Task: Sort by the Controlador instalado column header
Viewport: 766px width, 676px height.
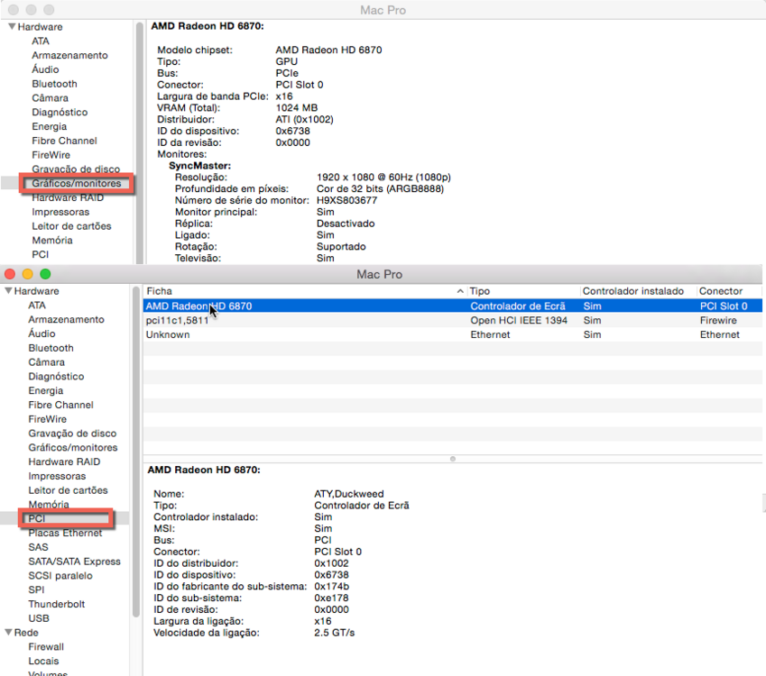Action: [x=635, y=291]
